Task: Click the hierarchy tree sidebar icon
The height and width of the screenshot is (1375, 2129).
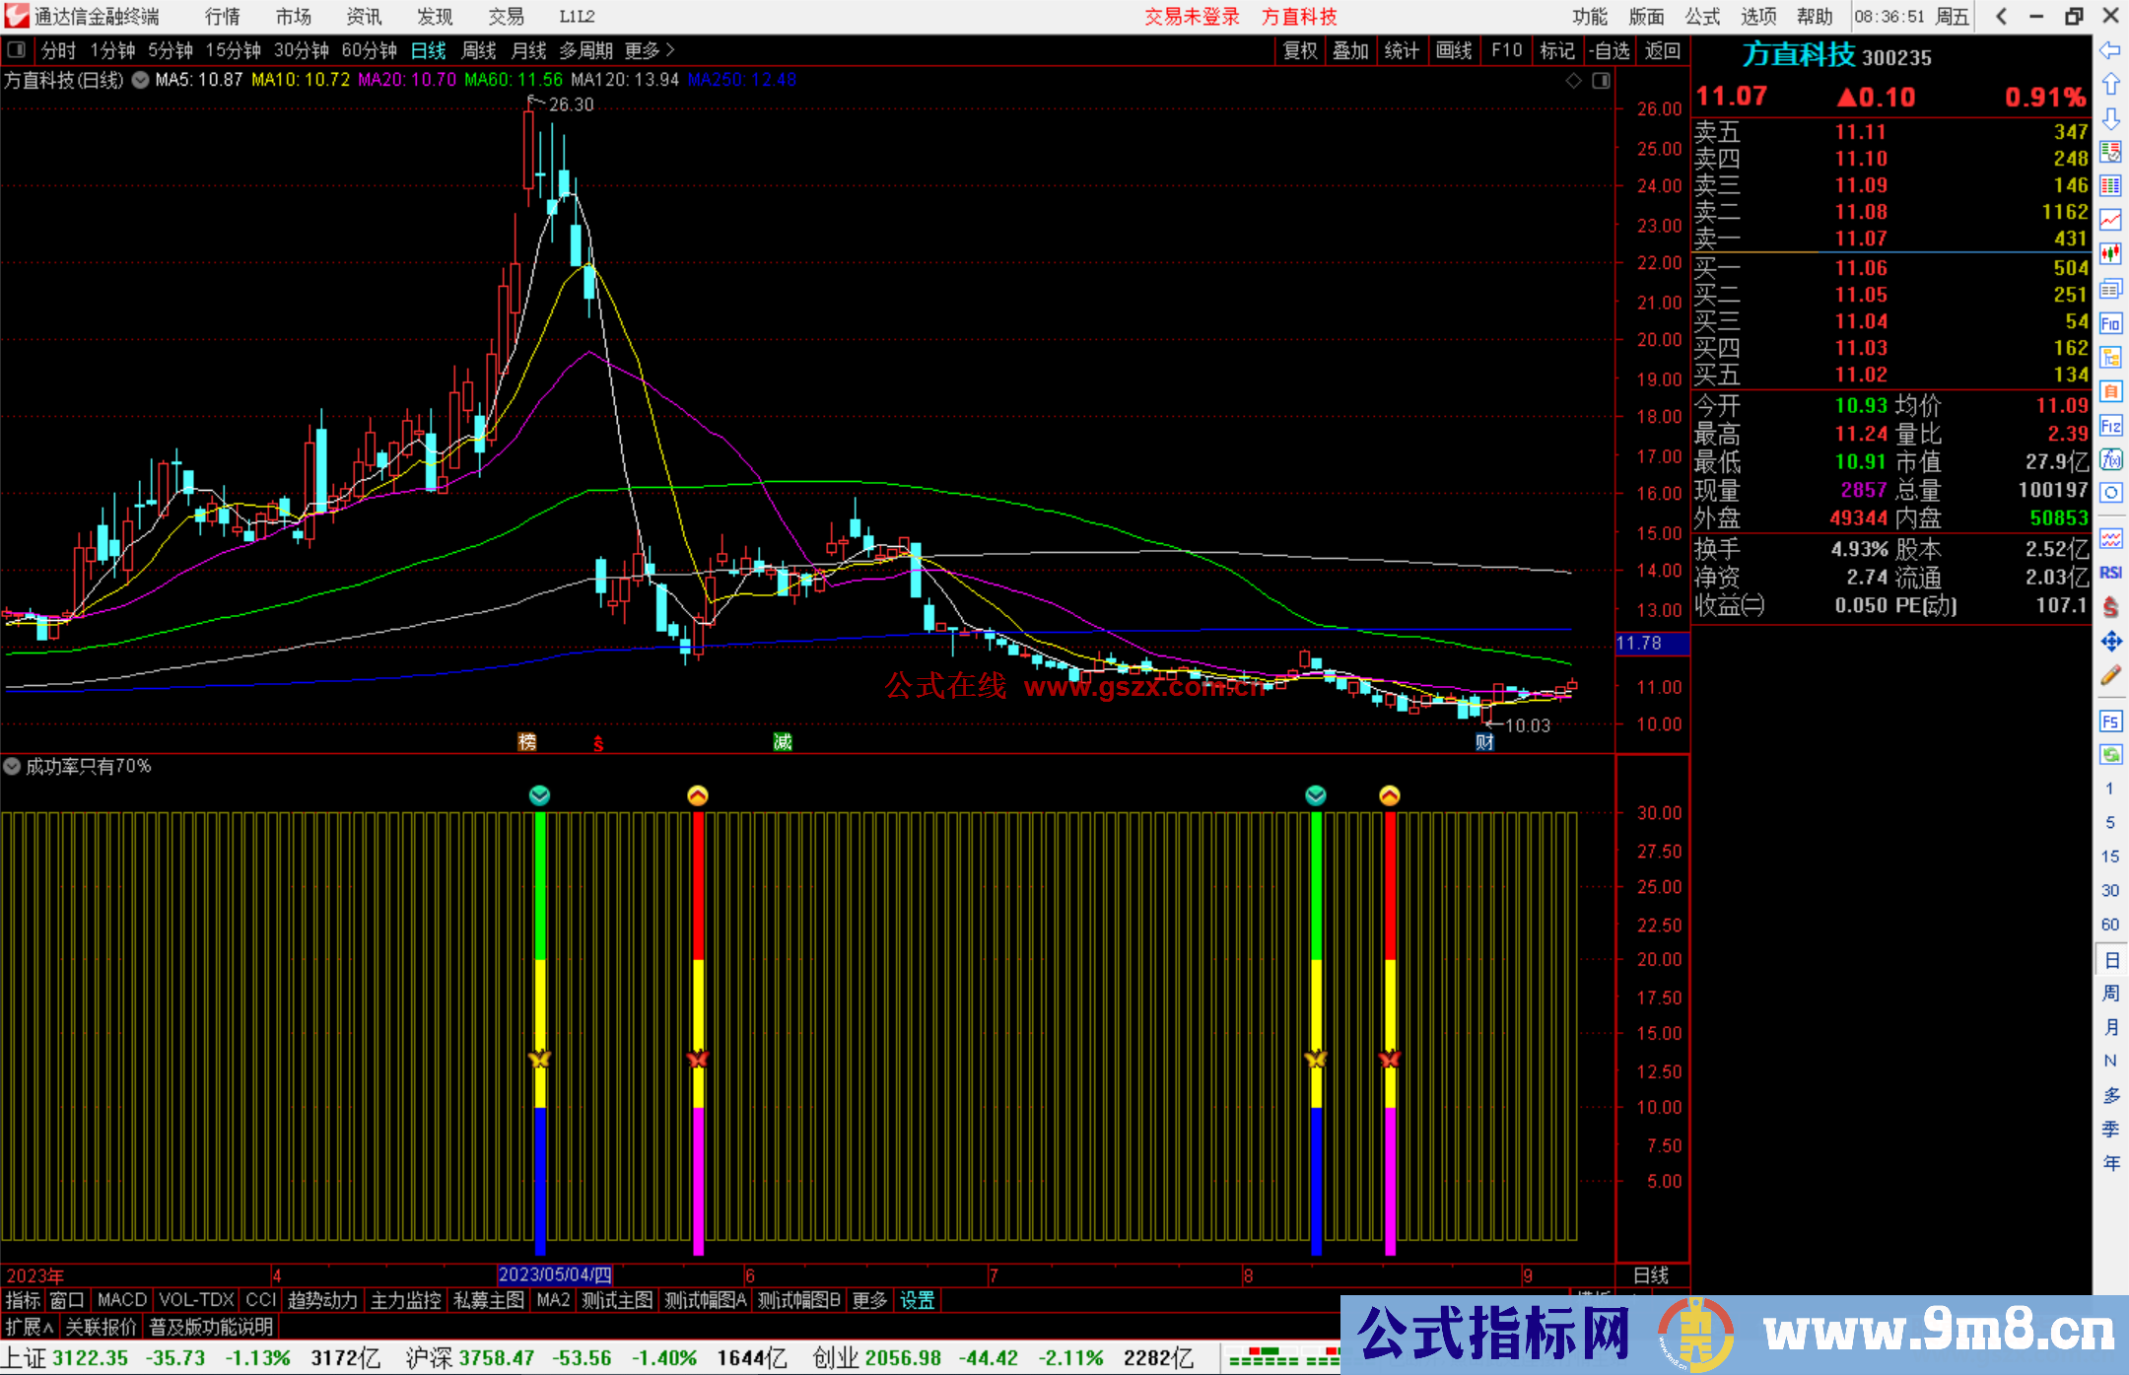Action: point(2109,357)
